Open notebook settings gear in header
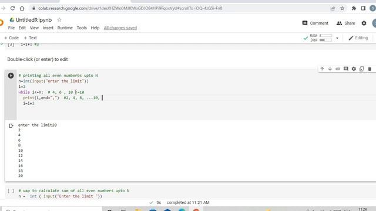The height and width of the screenshot is (211, 376). pos(364,23)
